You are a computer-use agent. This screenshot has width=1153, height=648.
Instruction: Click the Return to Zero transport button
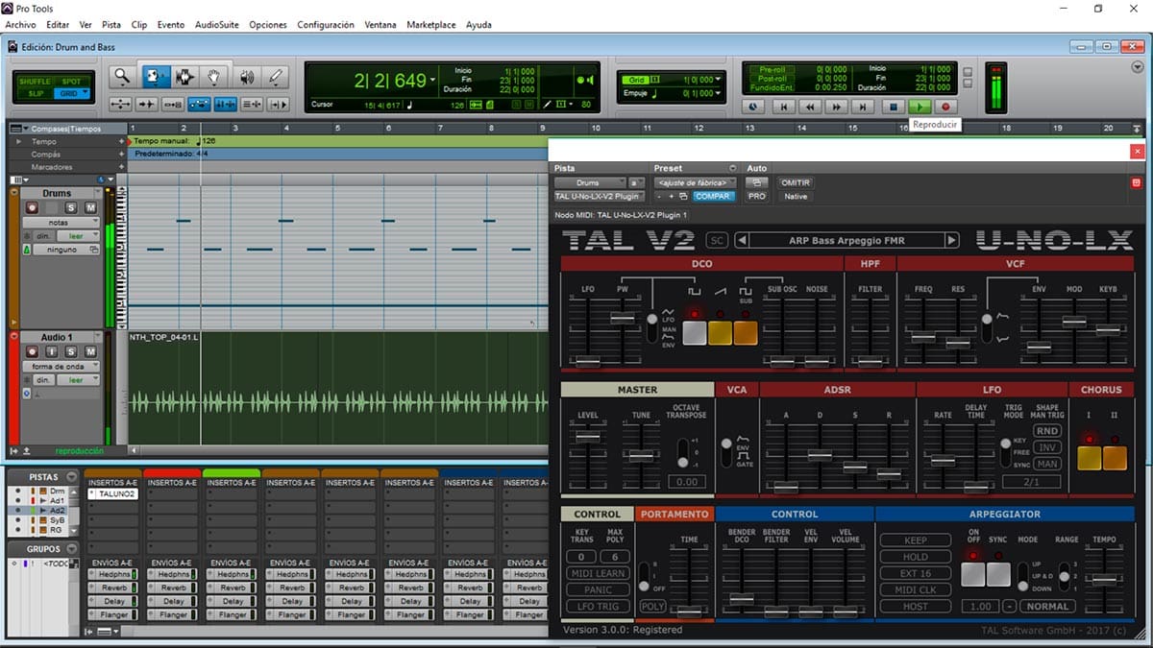coord(784,108)
